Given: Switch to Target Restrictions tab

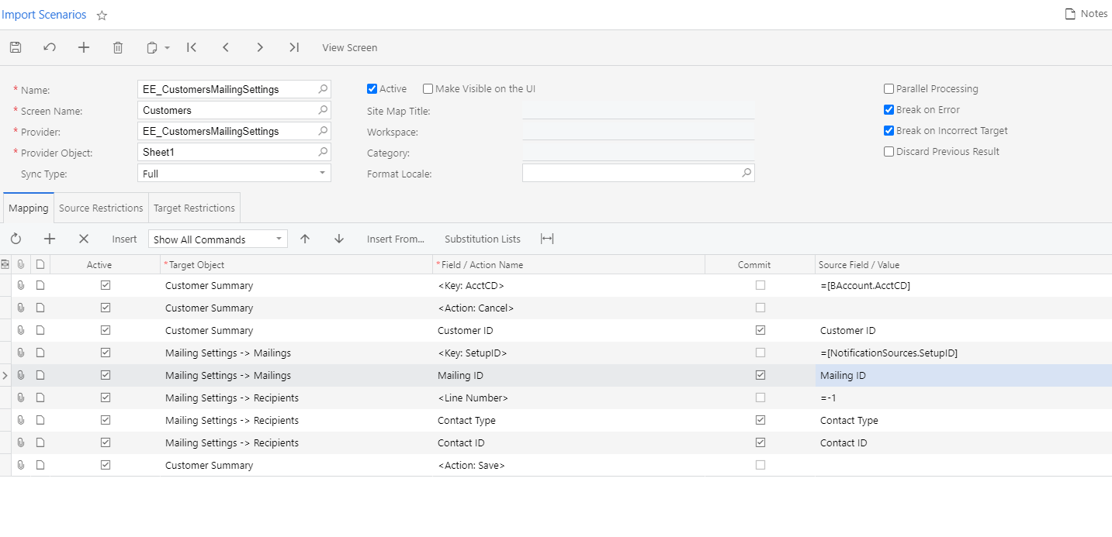Looking at the screenshot, I should coord(194,208).
